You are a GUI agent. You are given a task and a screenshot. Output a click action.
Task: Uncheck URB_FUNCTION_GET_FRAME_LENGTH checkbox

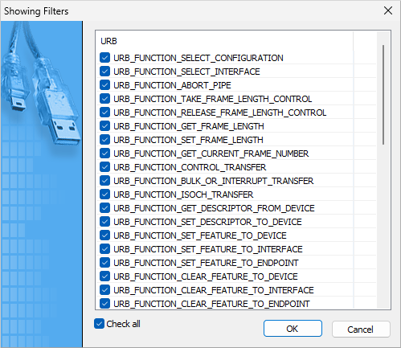coord(104,126)
